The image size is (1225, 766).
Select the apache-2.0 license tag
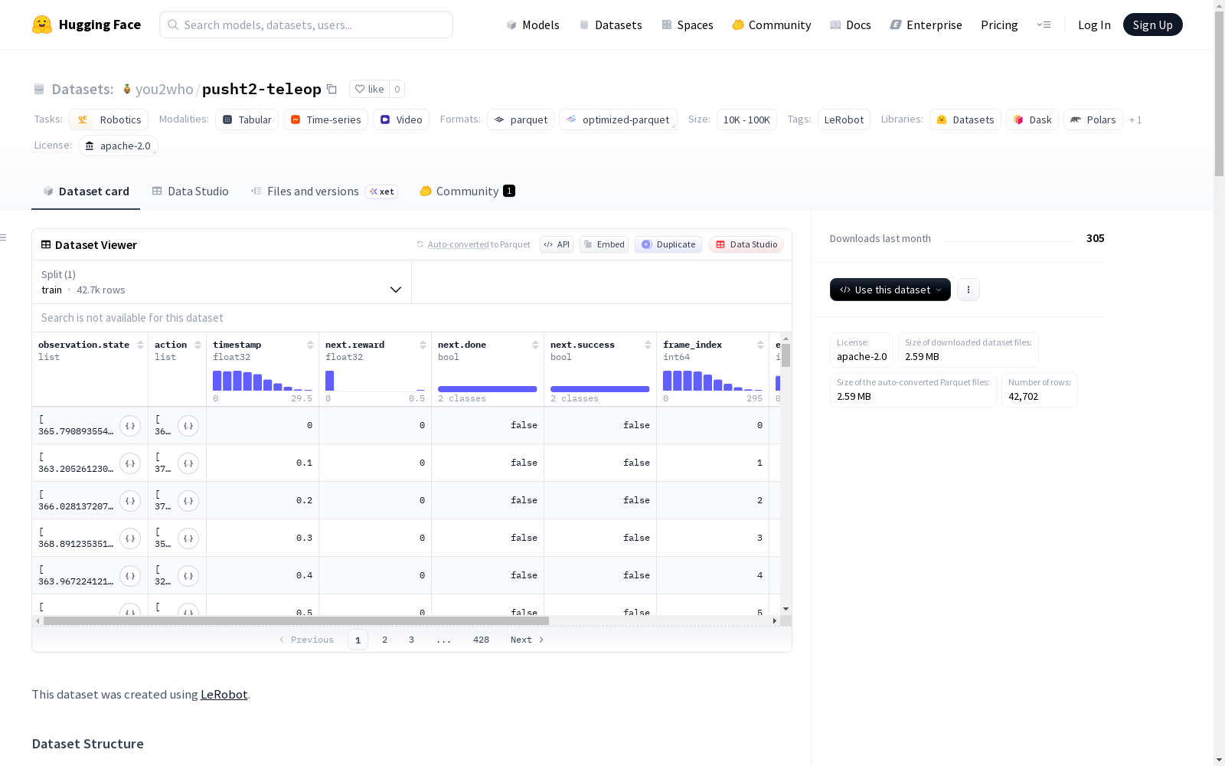coord(118,146)
